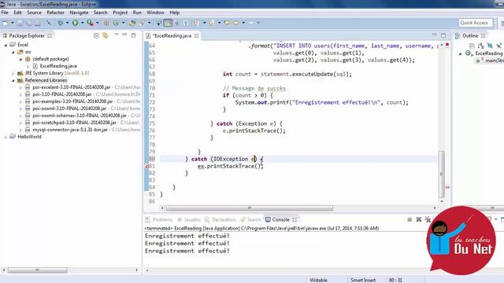Click Remove All Terminated Launches icon
The height and width of the screenshot is (283, 504).
pyautogui.click(x=428, y=219)
